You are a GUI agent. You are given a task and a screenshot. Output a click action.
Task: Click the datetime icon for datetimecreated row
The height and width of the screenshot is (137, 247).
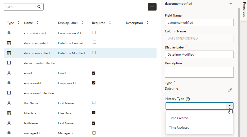9,43
